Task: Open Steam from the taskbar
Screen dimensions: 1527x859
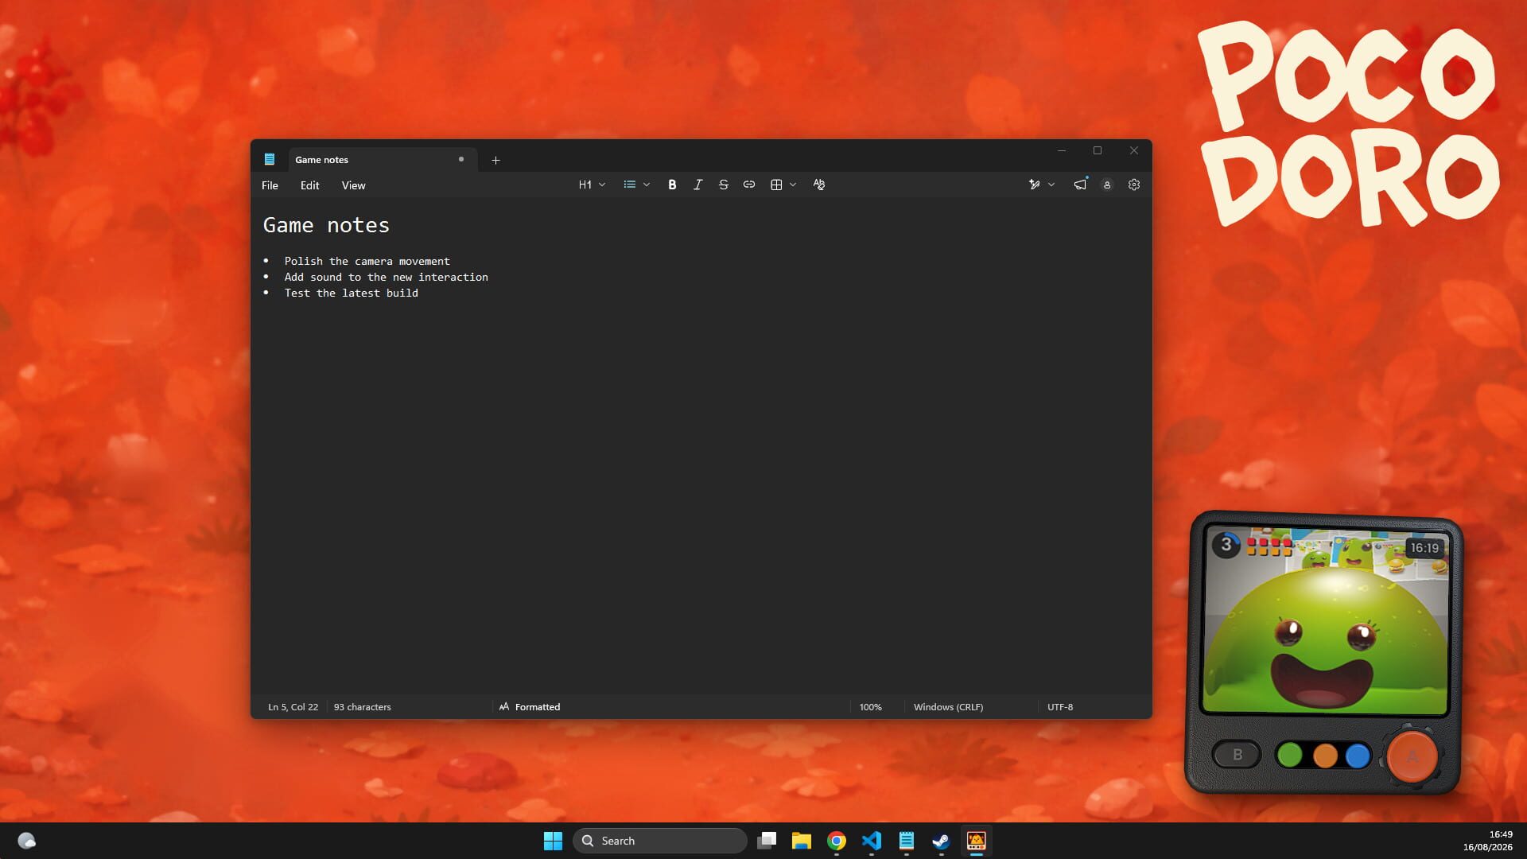Action: click(941, 841)
